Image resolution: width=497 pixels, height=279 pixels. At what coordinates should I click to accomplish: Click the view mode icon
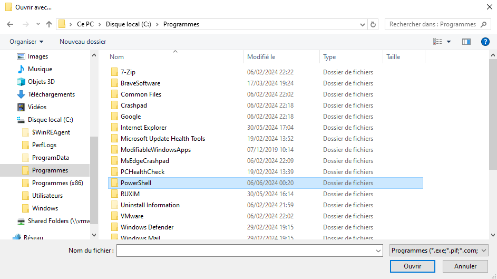(437, 42)
